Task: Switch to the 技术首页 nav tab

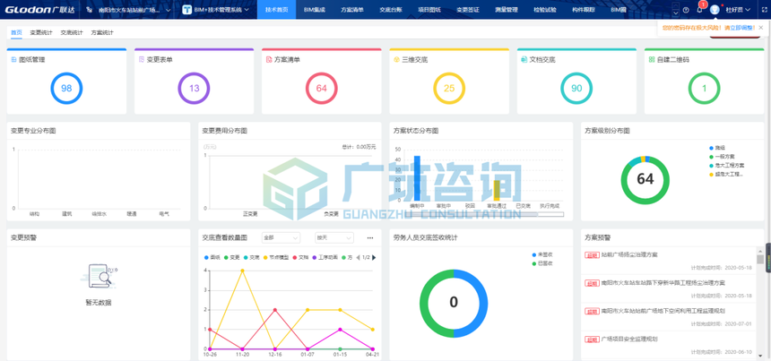Action: coord(277,9)
